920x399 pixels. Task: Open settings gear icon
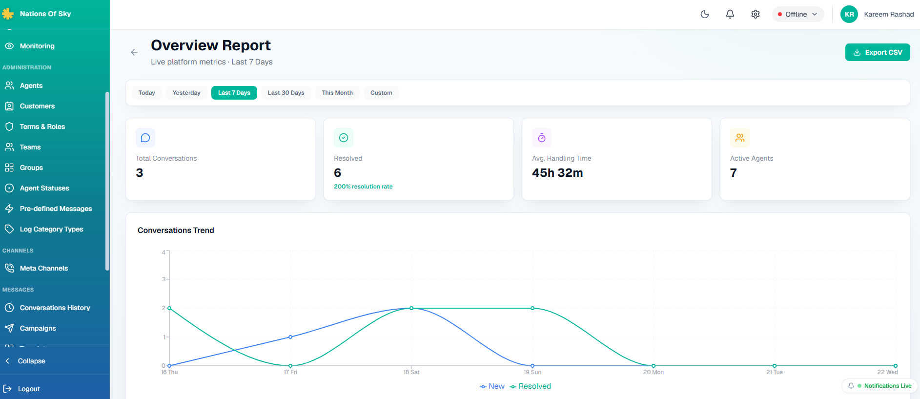pyautogui.click(x=756, y=14)
